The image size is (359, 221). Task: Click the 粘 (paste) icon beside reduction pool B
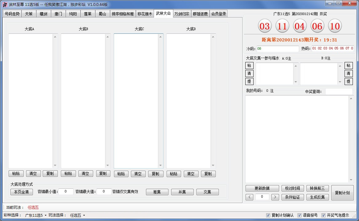point(349,65)
